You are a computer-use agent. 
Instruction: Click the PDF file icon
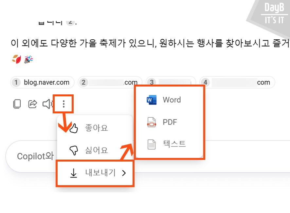click(152, 122)
